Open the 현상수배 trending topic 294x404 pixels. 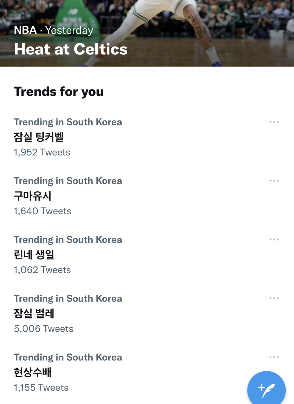click(x=33, y=372)
